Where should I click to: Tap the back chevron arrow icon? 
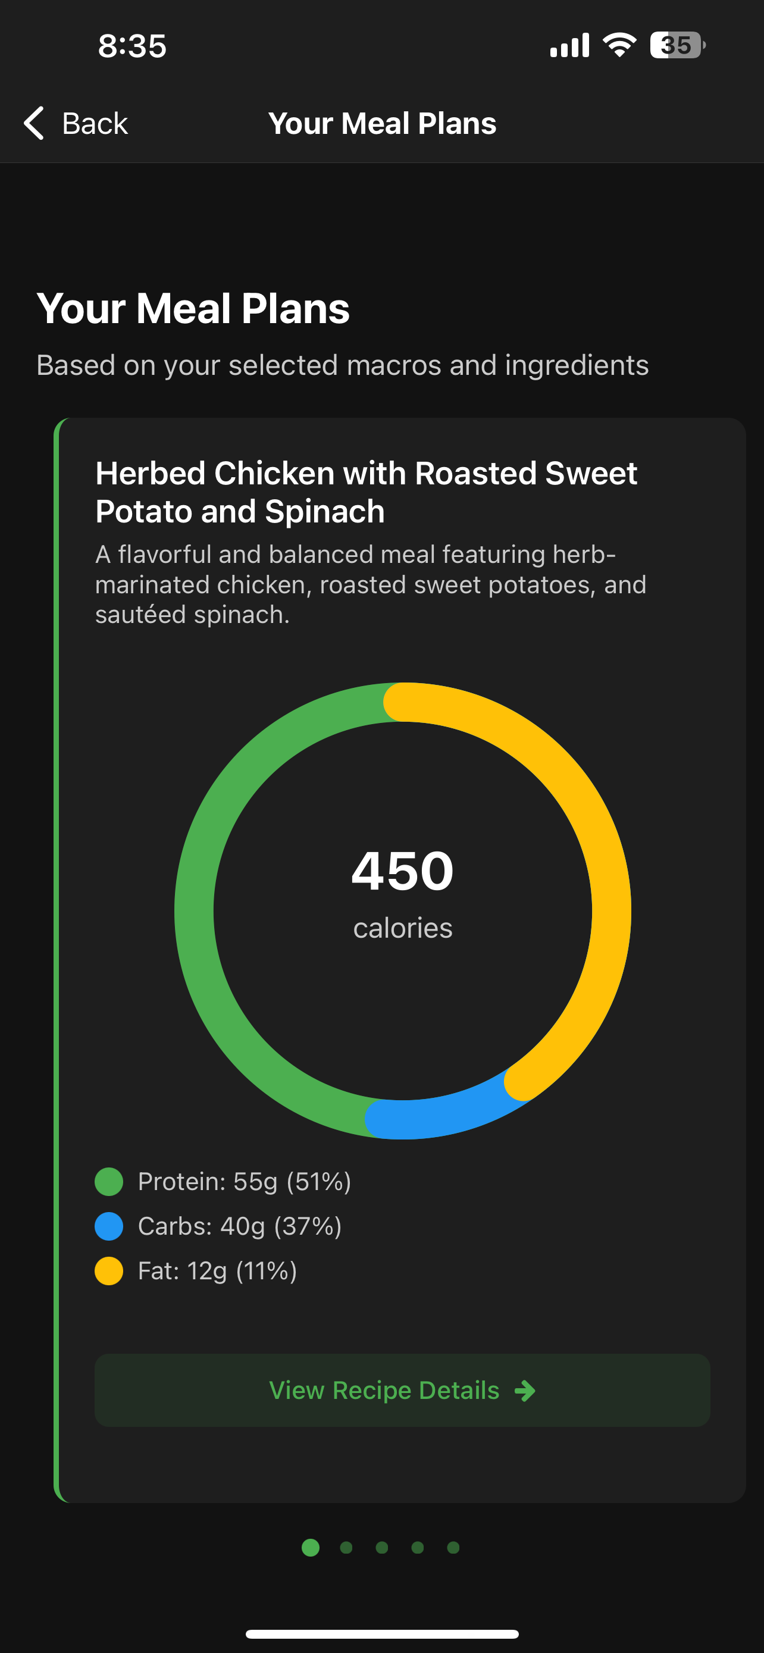[34, 123]
